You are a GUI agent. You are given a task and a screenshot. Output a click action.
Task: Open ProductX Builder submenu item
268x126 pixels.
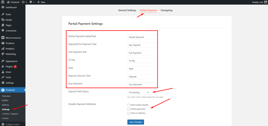tap(5, 100)
